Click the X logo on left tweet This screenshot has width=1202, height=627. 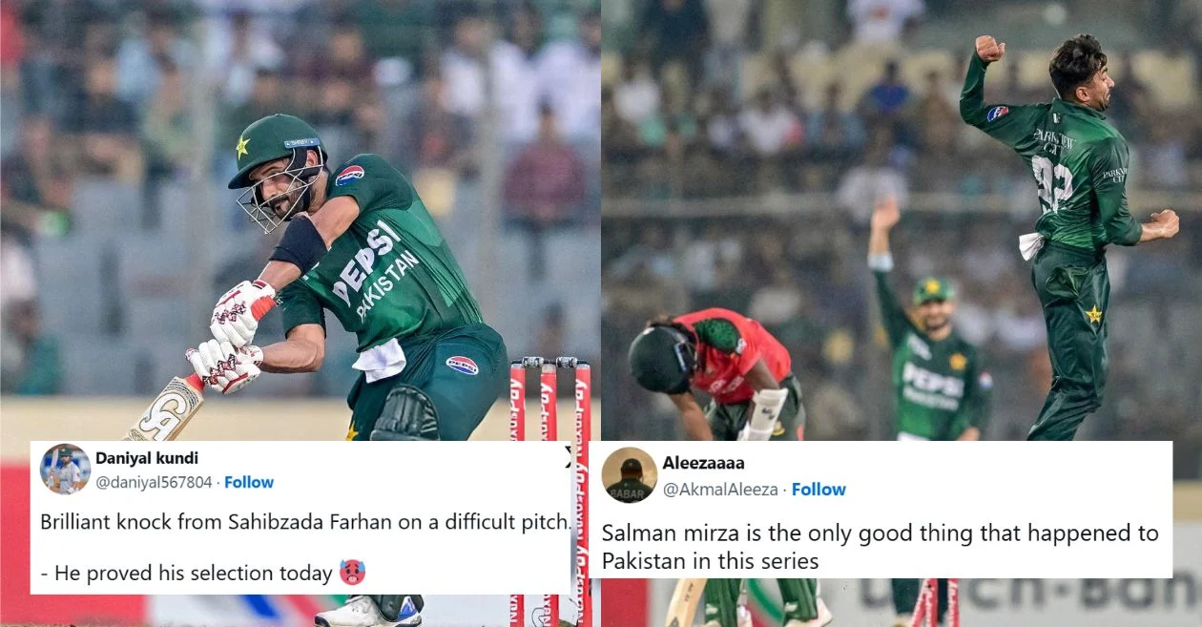pos(568,455)
